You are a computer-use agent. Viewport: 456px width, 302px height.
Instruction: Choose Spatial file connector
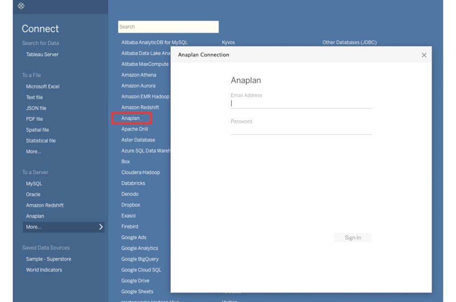point(37,130)
